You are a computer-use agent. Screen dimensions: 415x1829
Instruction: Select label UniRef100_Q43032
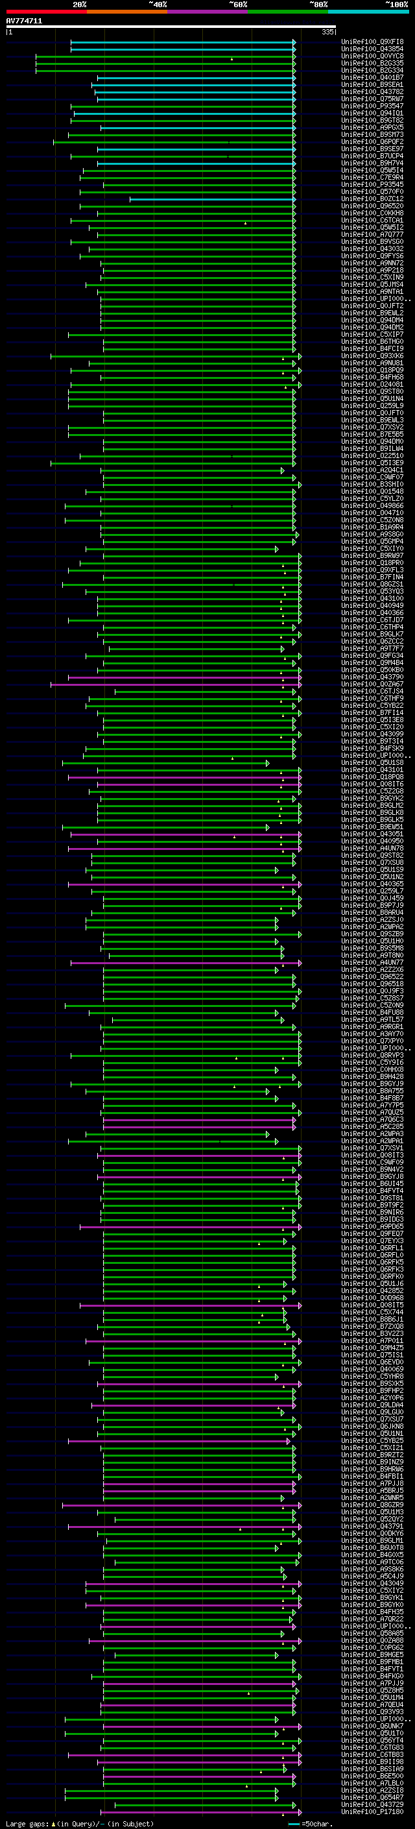(372, 249)
